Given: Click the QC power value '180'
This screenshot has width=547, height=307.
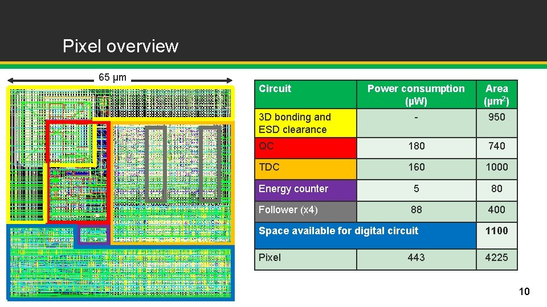Looking at the screenshot, I should click(x=416, y=146).
